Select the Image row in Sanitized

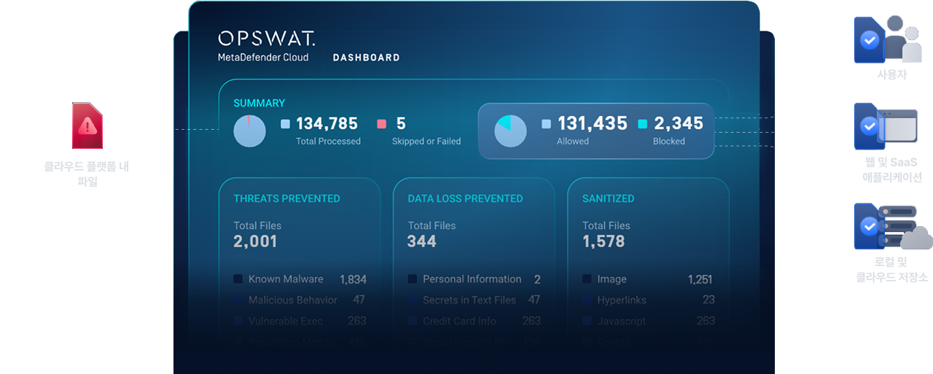(x=648, y=279)
